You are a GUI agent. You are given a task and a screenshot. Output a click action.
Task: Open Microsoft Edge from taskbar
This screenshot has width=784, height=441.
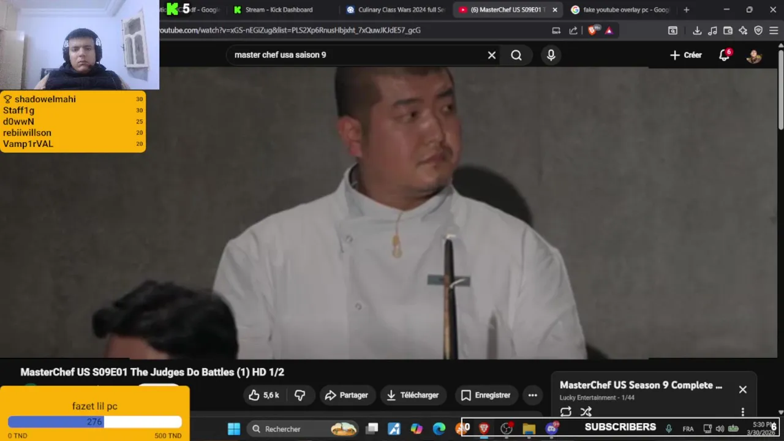[x=439, y=429]
